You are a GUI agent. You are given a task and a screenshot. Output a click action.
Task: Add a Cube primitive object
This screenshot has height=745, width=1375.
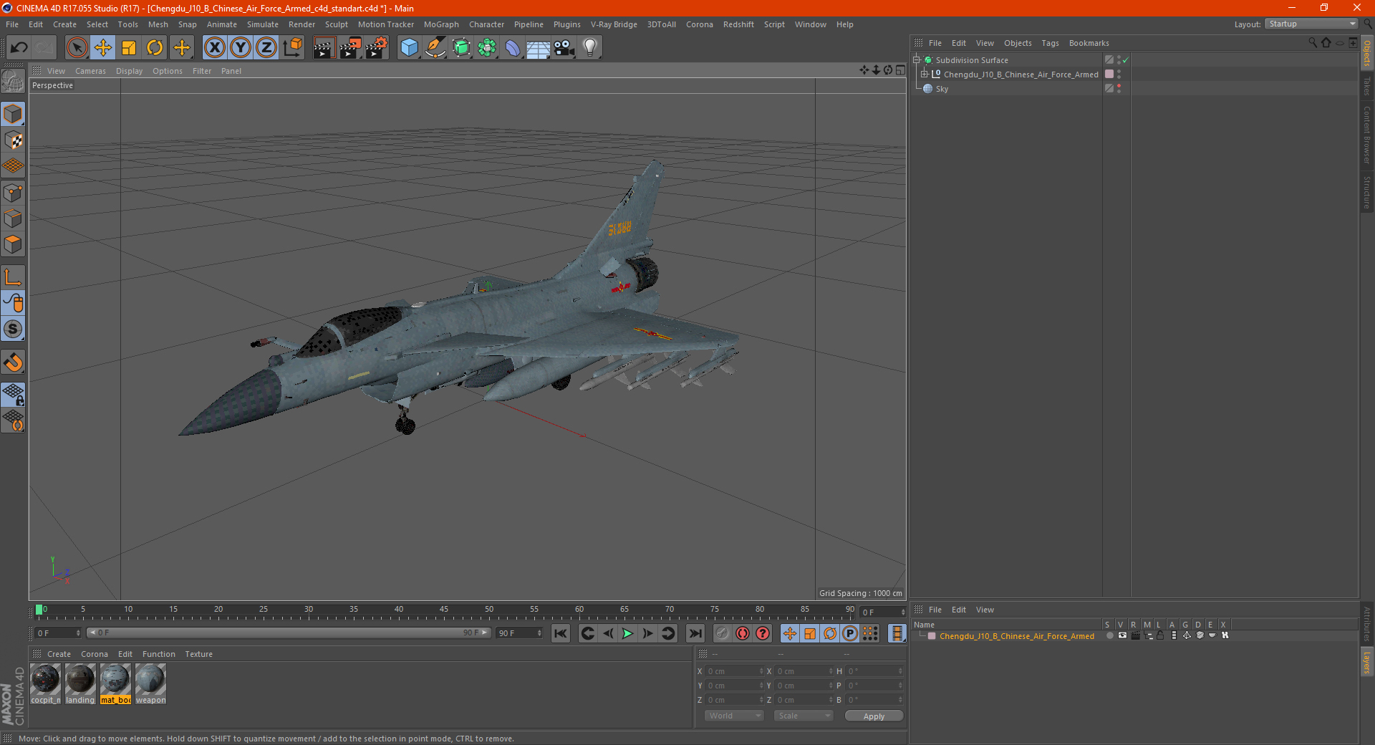409,48
